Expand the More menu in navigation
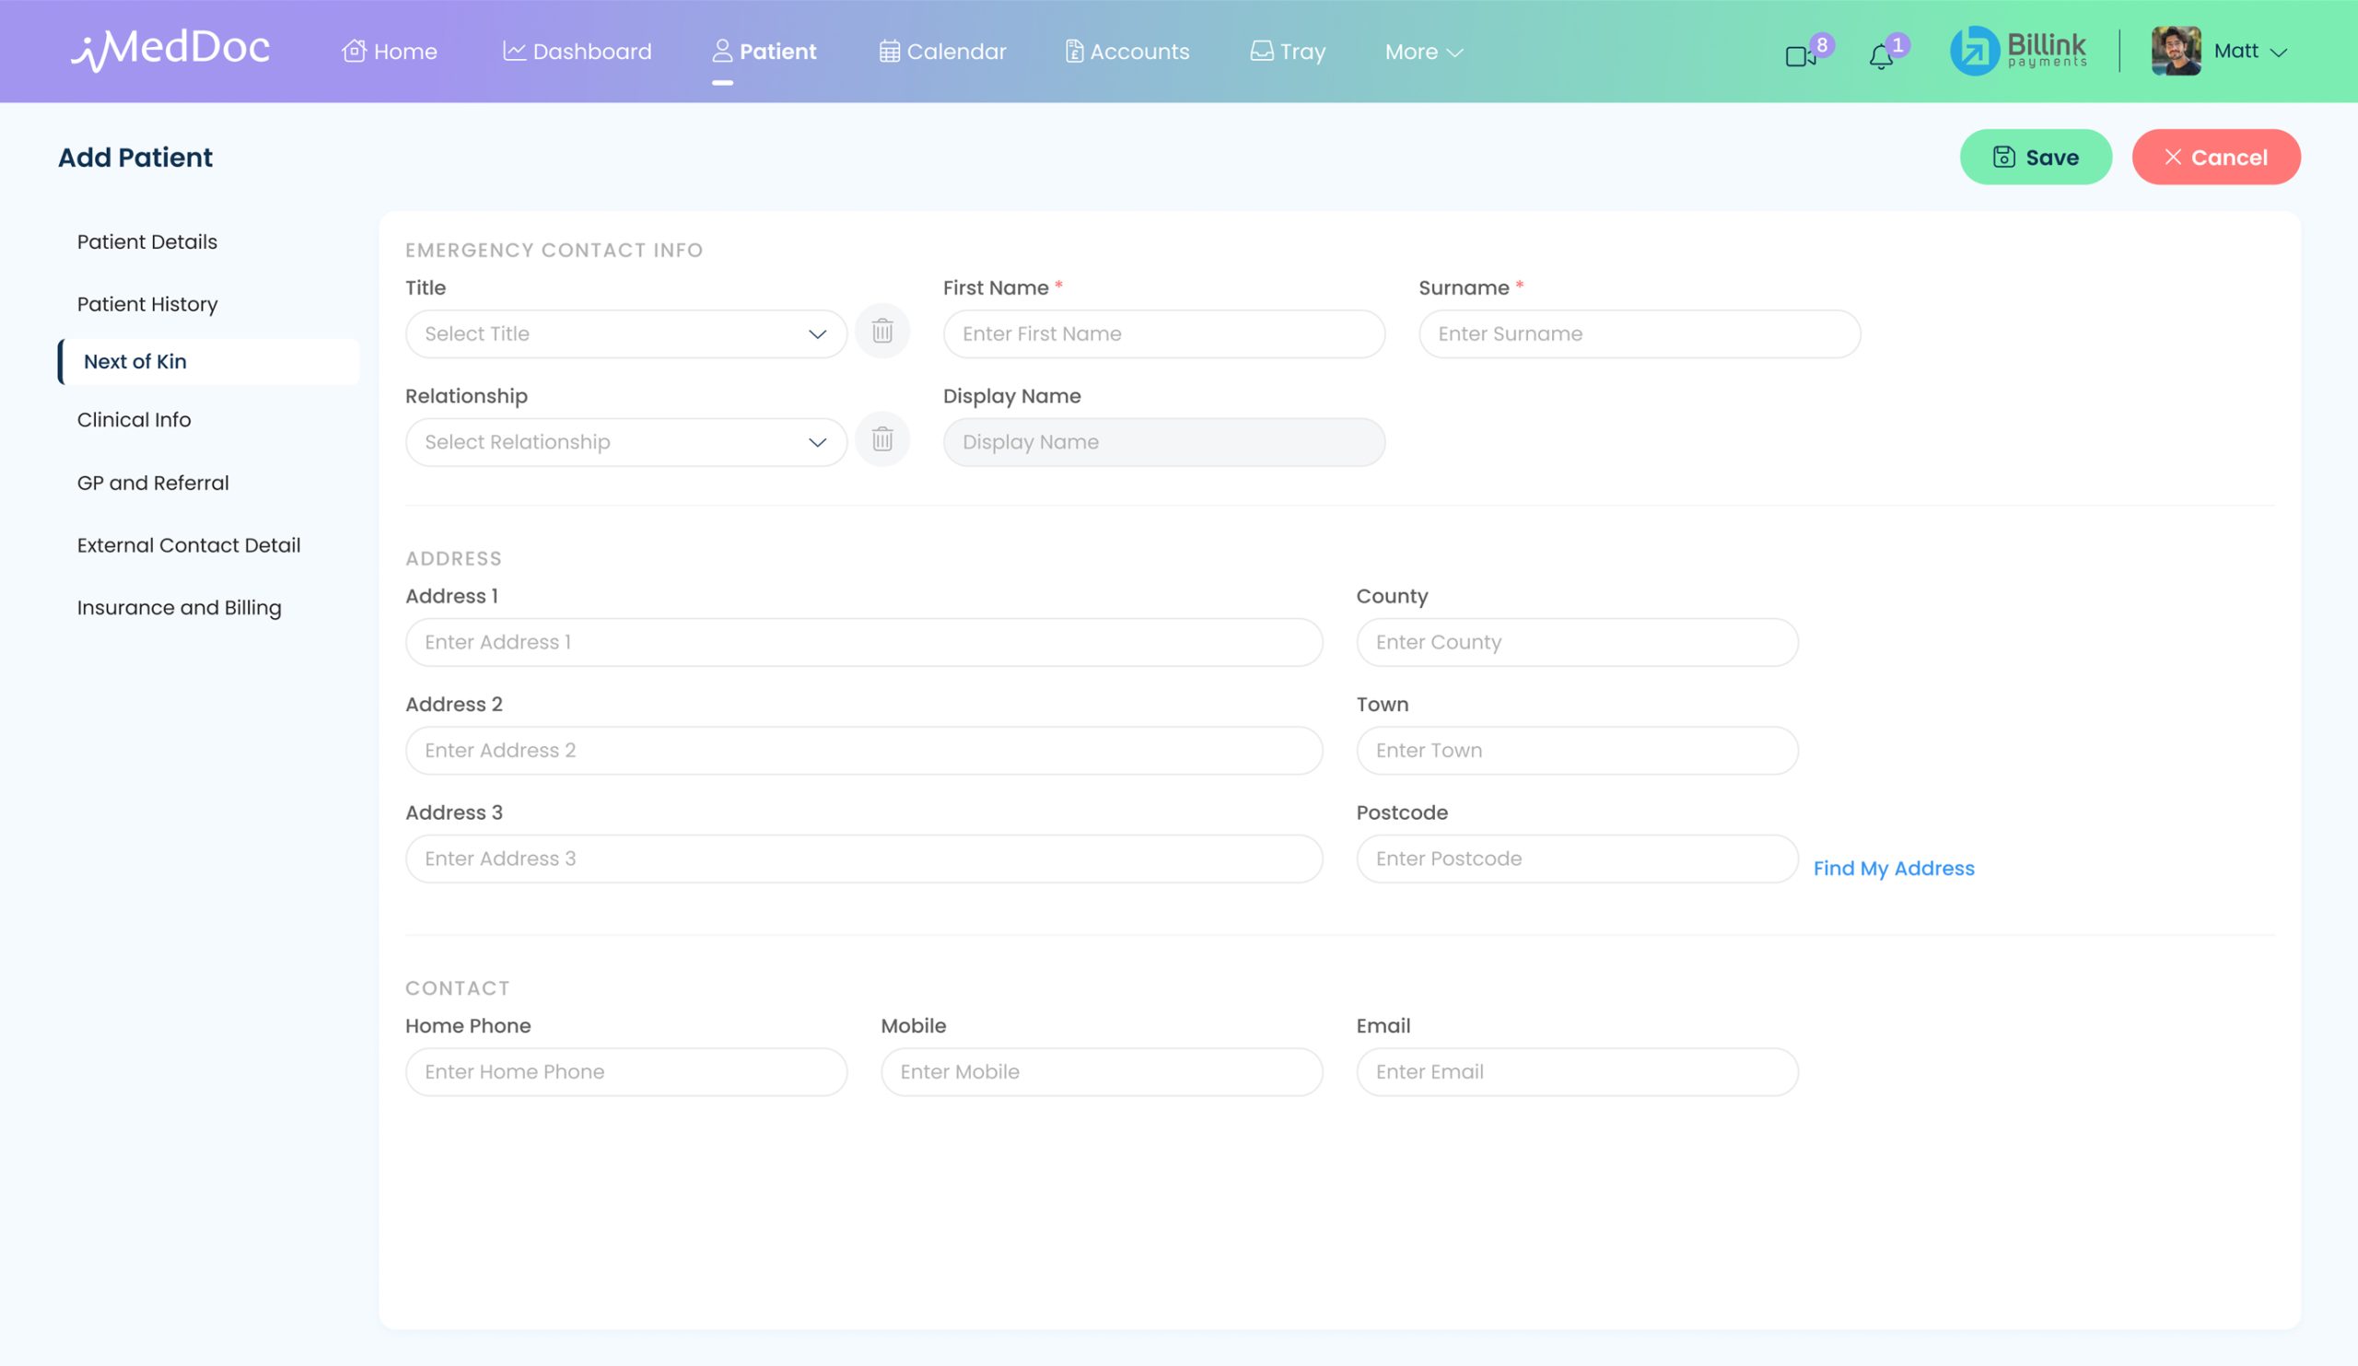Image resolution: width=2358 pixels, height=1366 pixels. 1421,52
